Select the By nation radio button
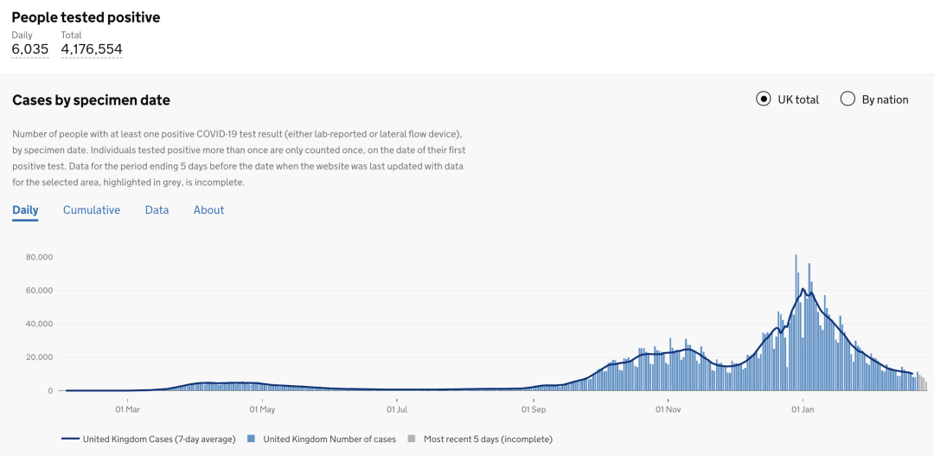This screenshot has width=934, height=456. click(x=848, y=100)
